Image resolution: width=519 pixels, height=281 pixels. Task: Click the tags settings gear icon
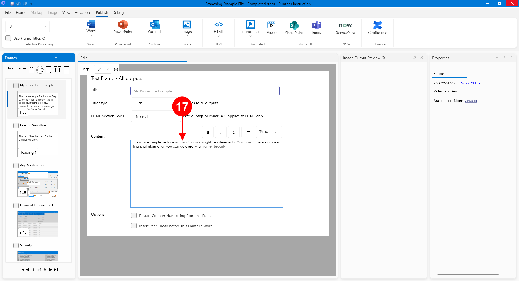[x=116, y=69]
